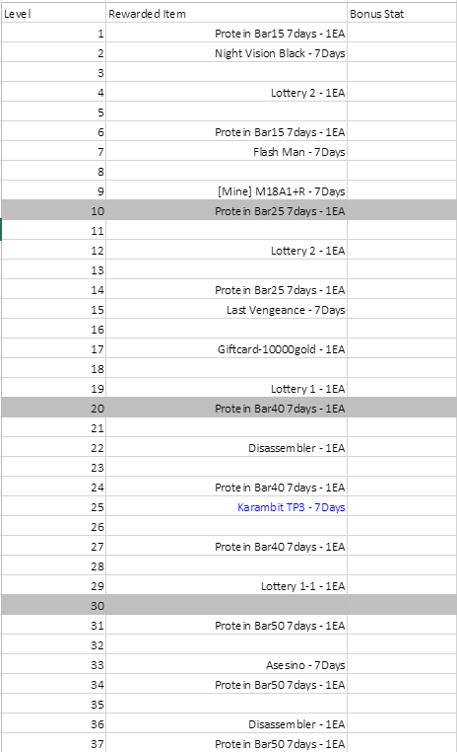Select the Giftcard-10000gold - 1EA cell
The image size is (457, 752).
[x=227, y=349]
